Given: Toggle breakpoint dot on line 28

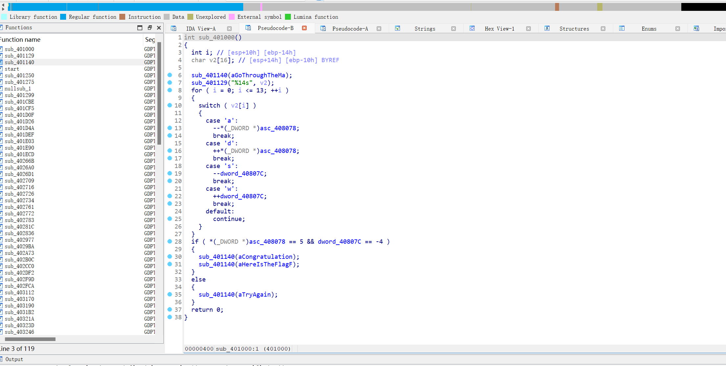Looking at the screenshot, I should point(170,241).
